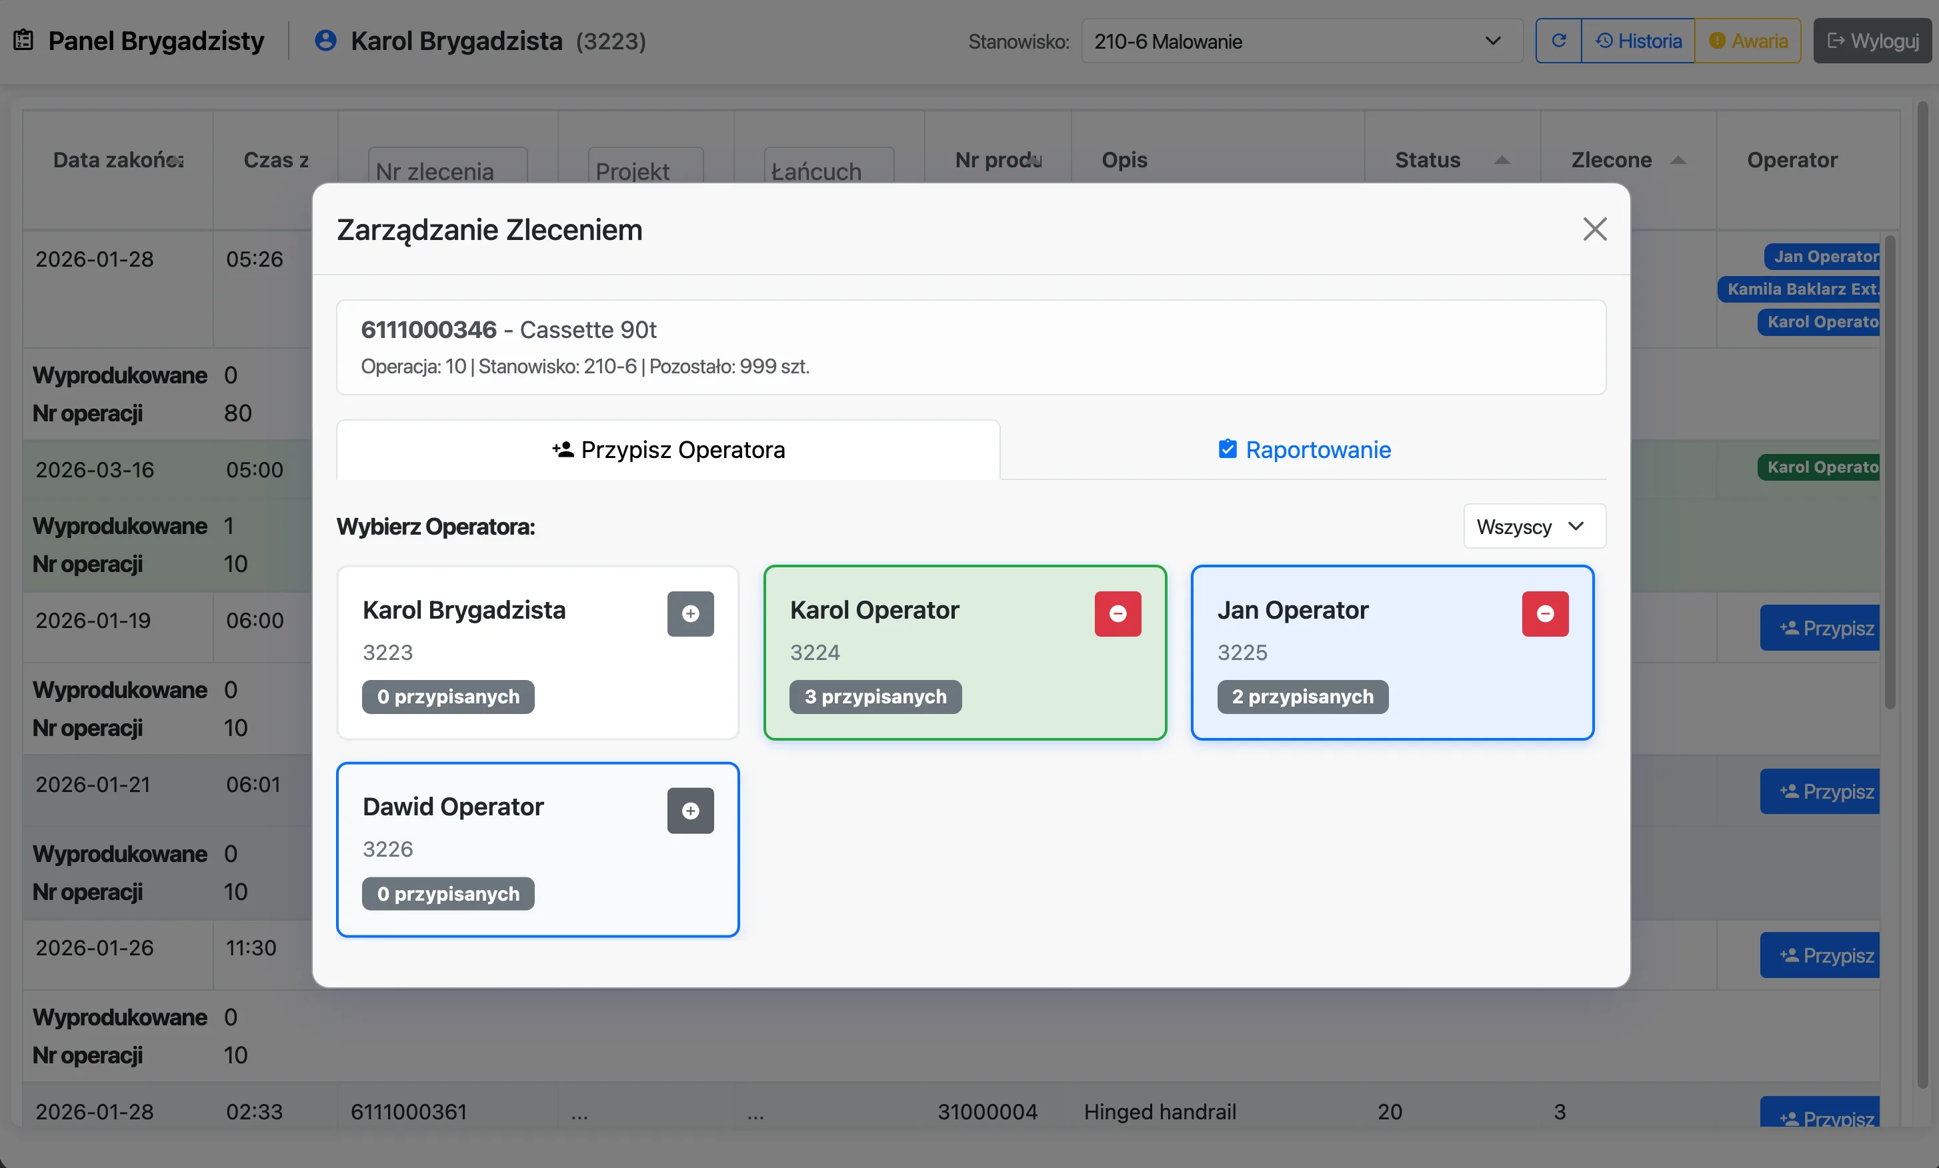Click the Data zakończ column header
1939x1168 pixels.
118,159
